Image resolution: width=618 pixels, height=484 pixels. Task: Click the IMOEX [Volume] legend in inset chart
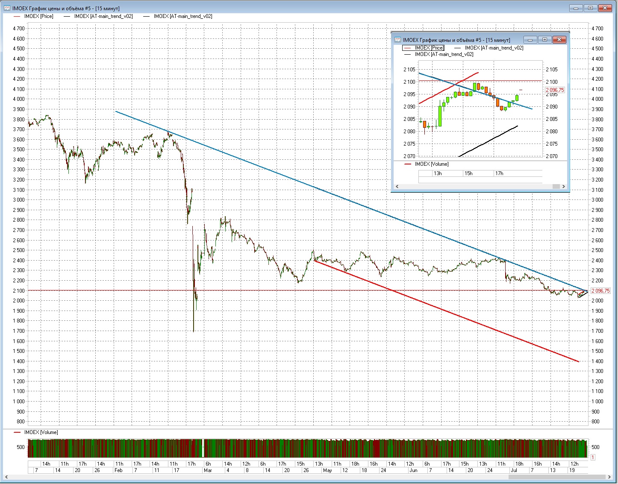coord(432,164)
